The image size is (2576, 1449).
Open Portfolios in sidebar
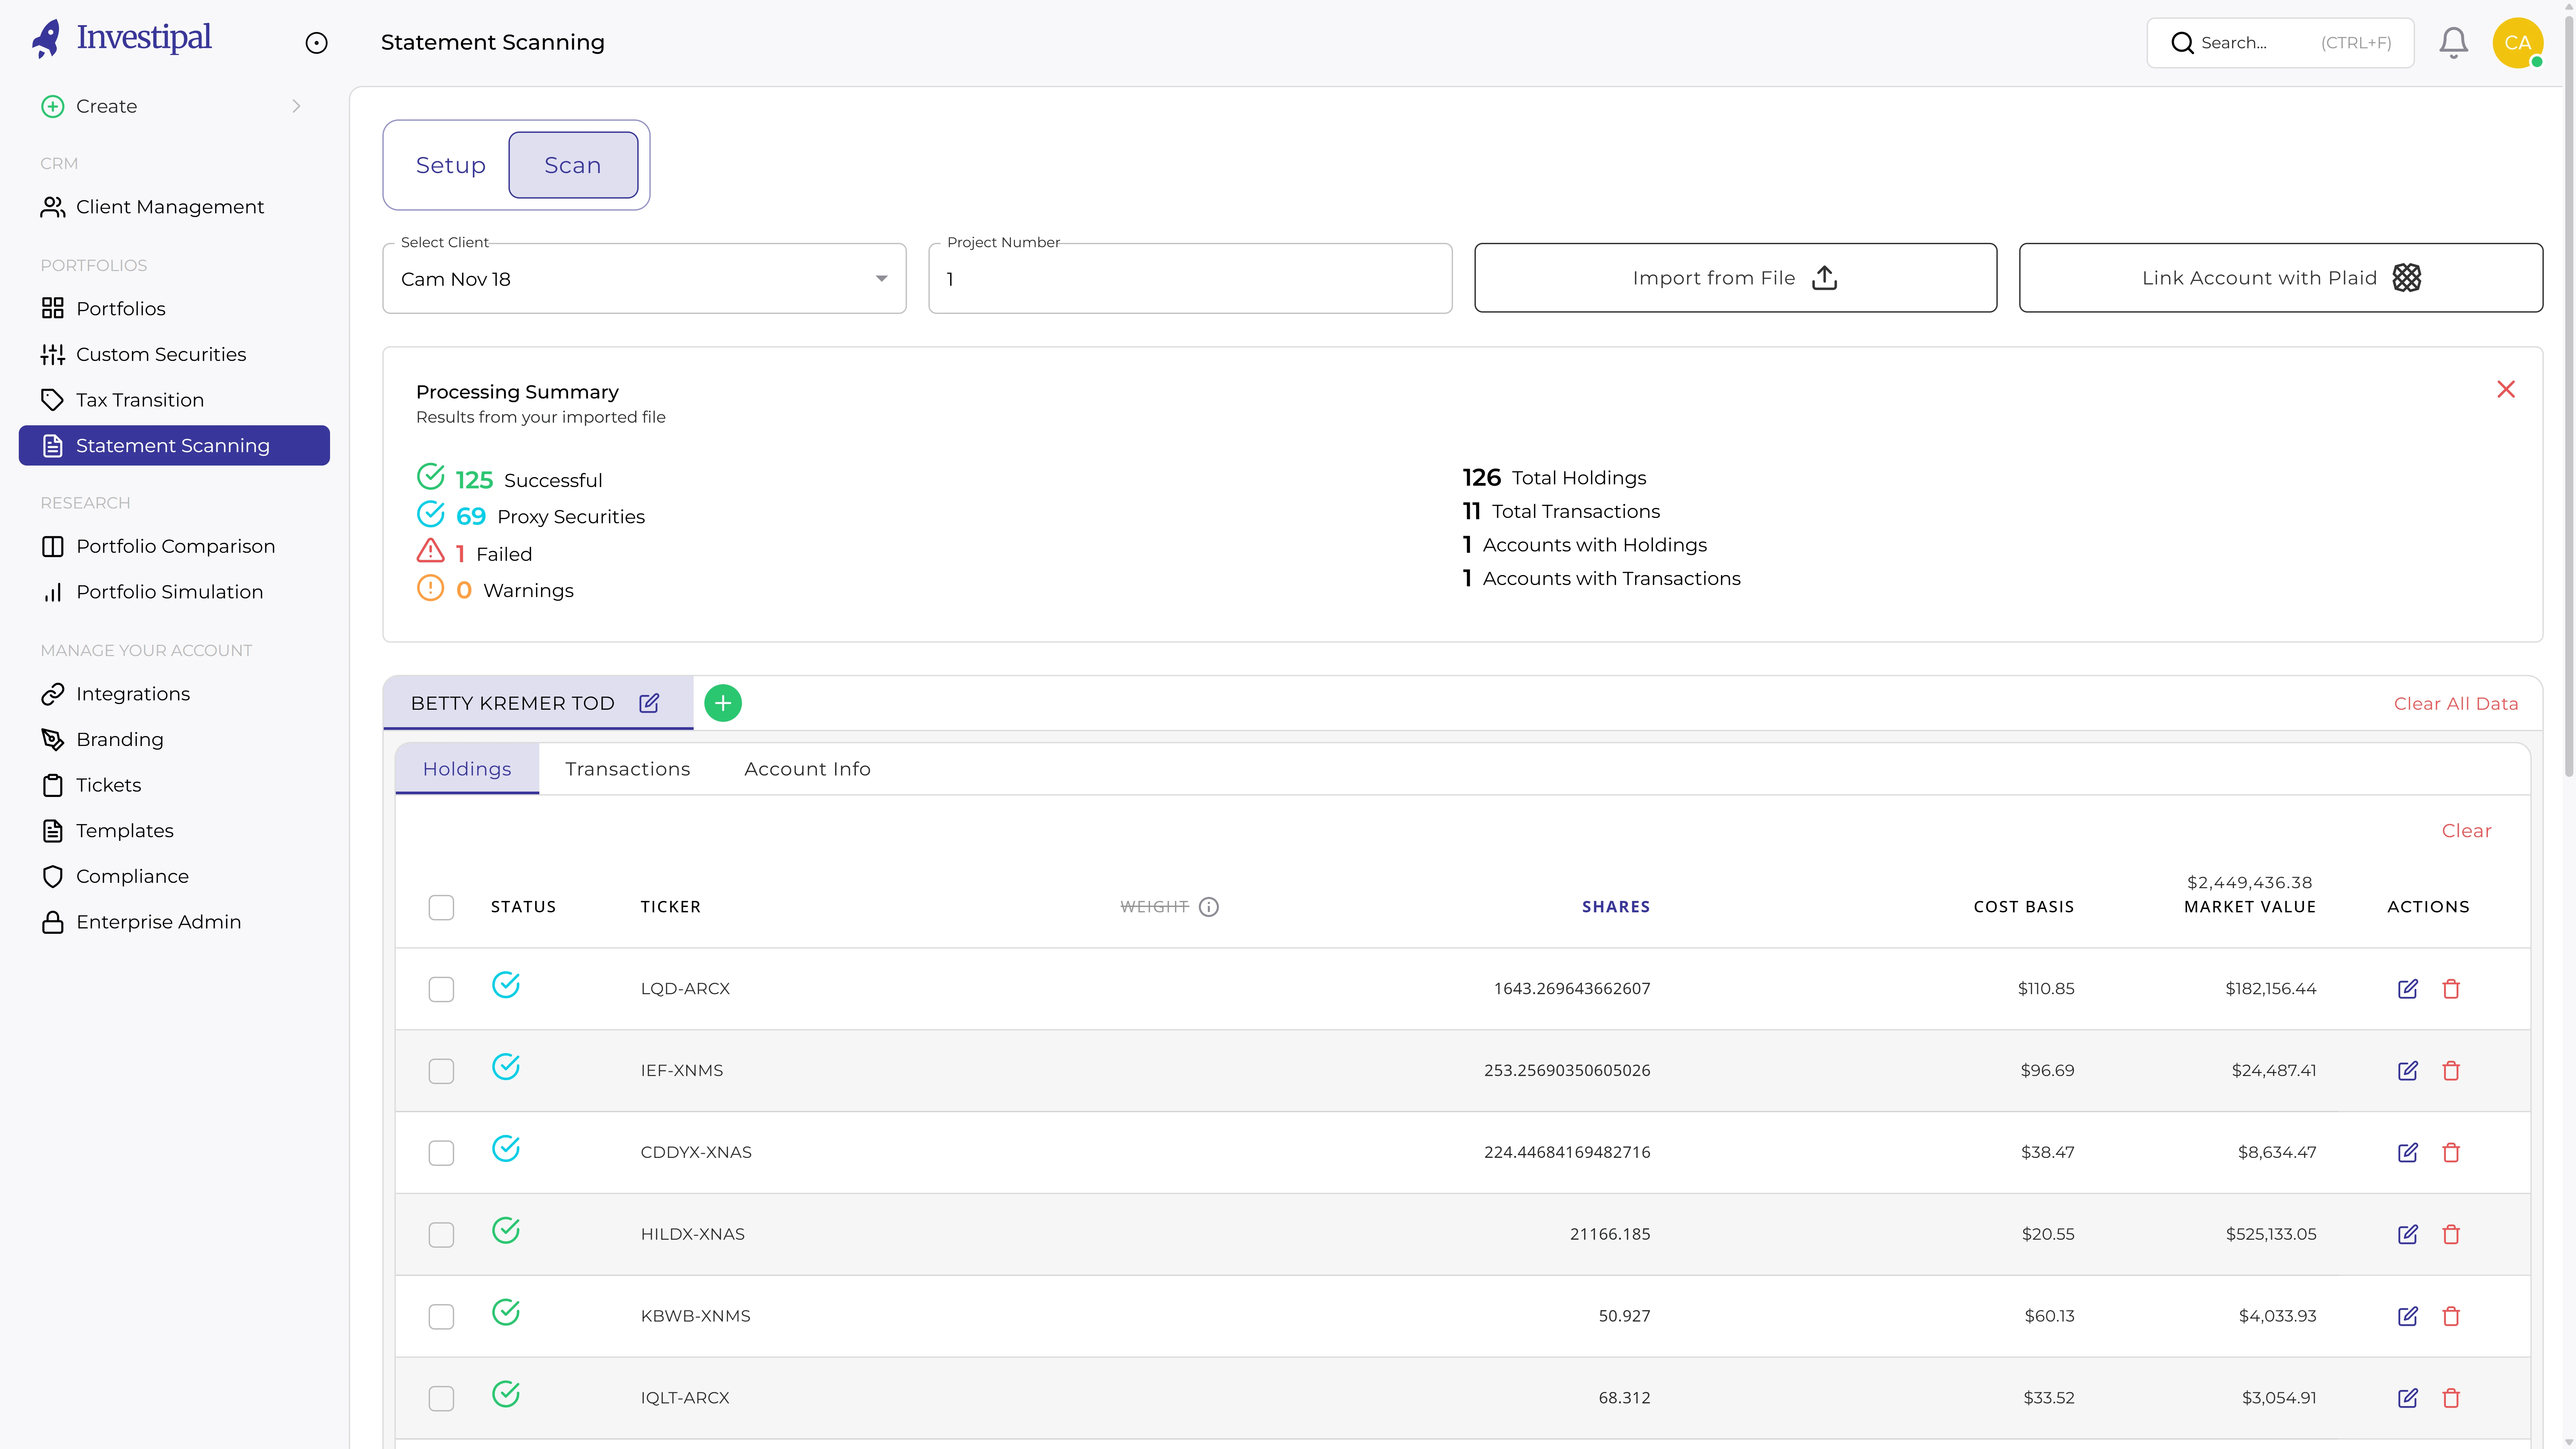pyautogui.click(x=174, y=309)
